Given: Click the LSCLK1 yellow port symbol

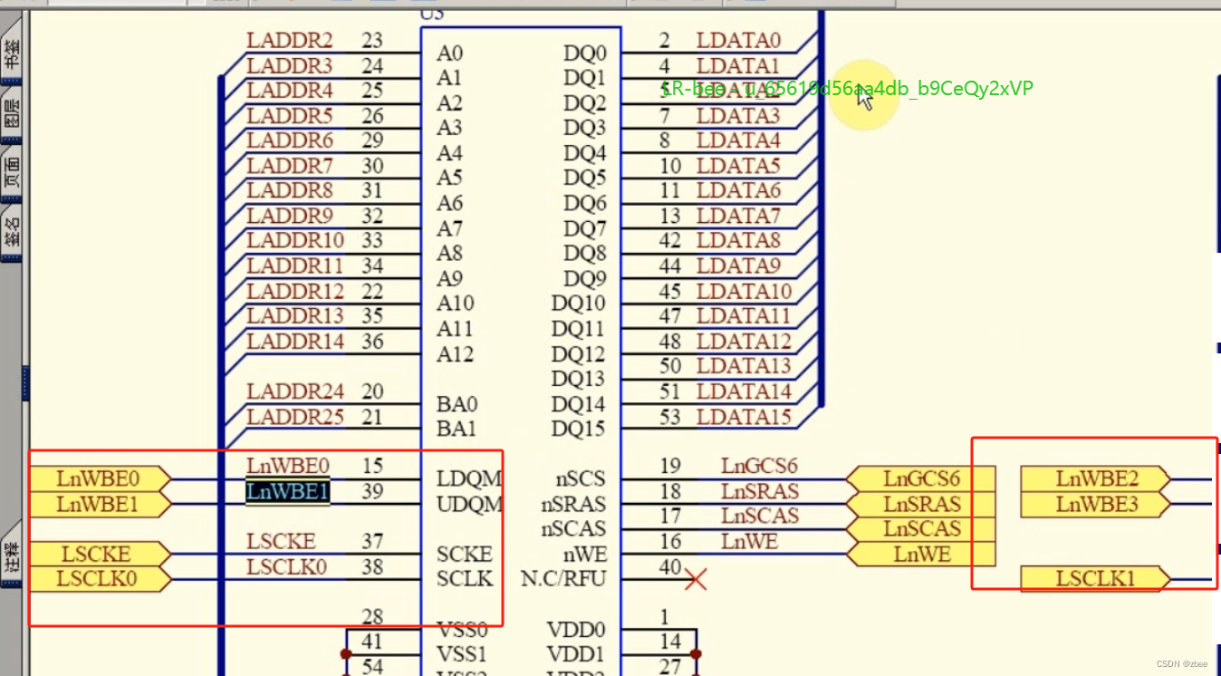Looking at the screenshot, I should [1095, 578].
